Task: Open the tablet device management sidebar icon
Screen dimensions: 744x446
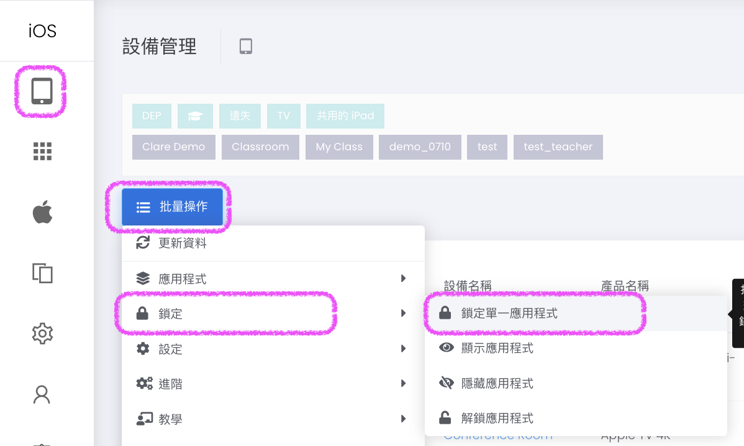Action: point(42,91)
